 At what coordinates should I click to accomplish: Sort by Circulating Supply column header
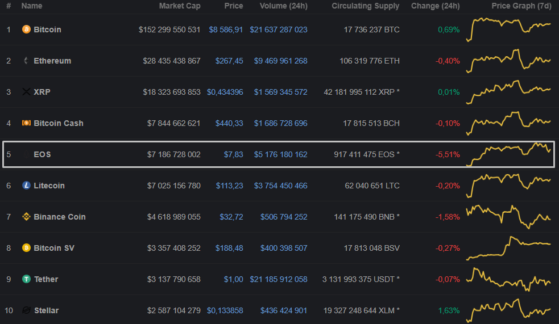[366, 6]
